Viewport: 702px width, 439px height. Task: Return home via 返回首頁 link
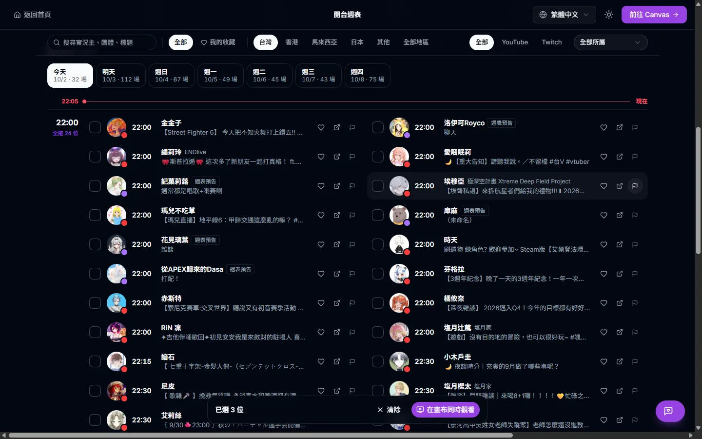tap(32, 15)
